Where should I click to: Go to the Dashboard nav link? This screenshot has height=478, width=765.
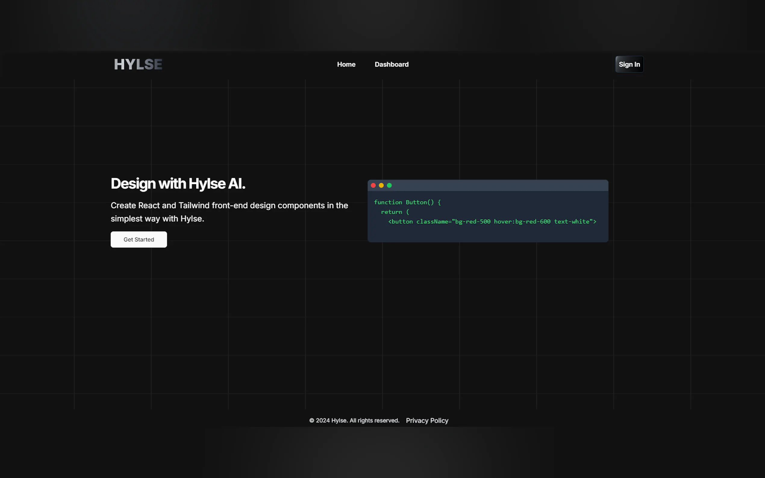(x=392, y=64)
